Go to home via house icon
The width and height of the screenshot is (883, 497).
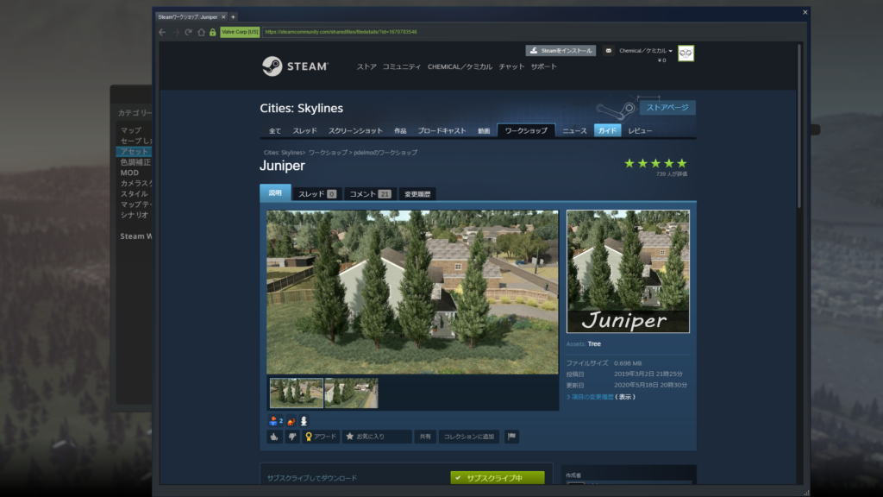[x=201, y=32]
